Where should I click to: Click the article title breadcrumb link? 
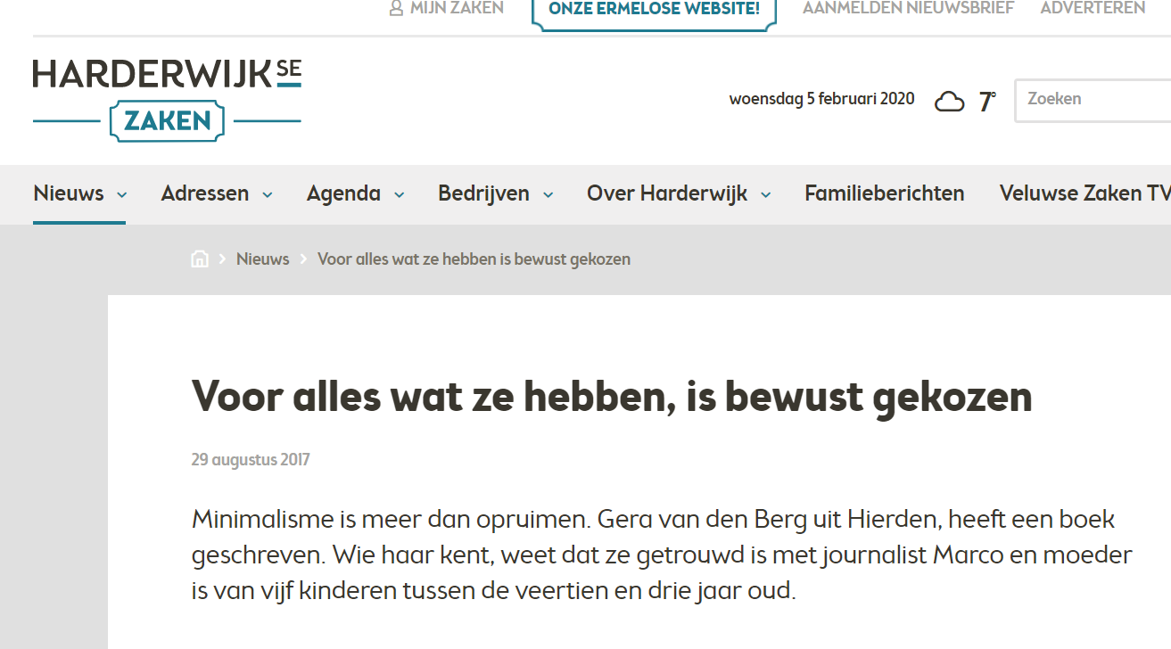(x=474, y=259)
